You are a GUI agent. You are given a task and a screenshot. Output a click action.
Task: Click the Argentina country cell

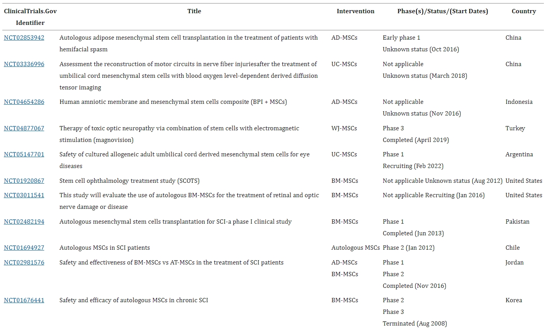coord(519,154)
